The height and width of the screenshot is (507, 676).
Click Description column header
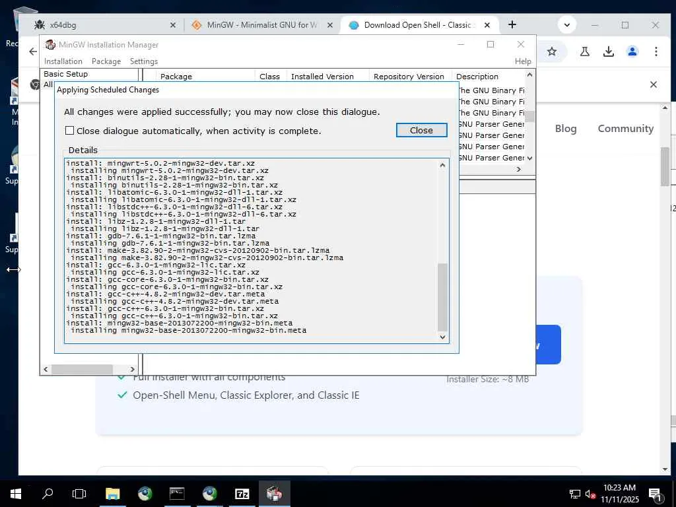tap(489, 77)
